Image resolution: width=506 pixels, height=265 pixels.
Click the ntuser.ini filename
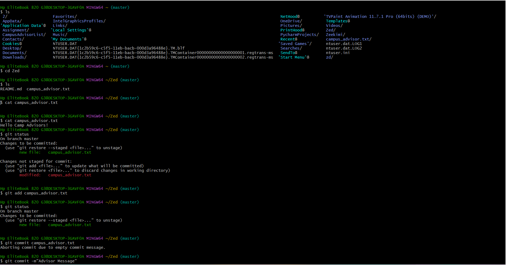pos(338,52)
